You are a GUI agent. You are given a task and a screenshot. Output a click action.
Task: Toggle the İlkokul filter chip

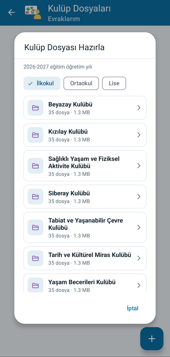pyautogui.click(x=42, y=83)
